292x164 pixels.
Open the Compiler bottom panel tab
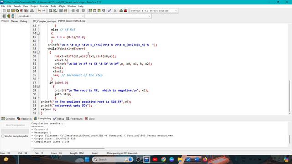point(8,118)
